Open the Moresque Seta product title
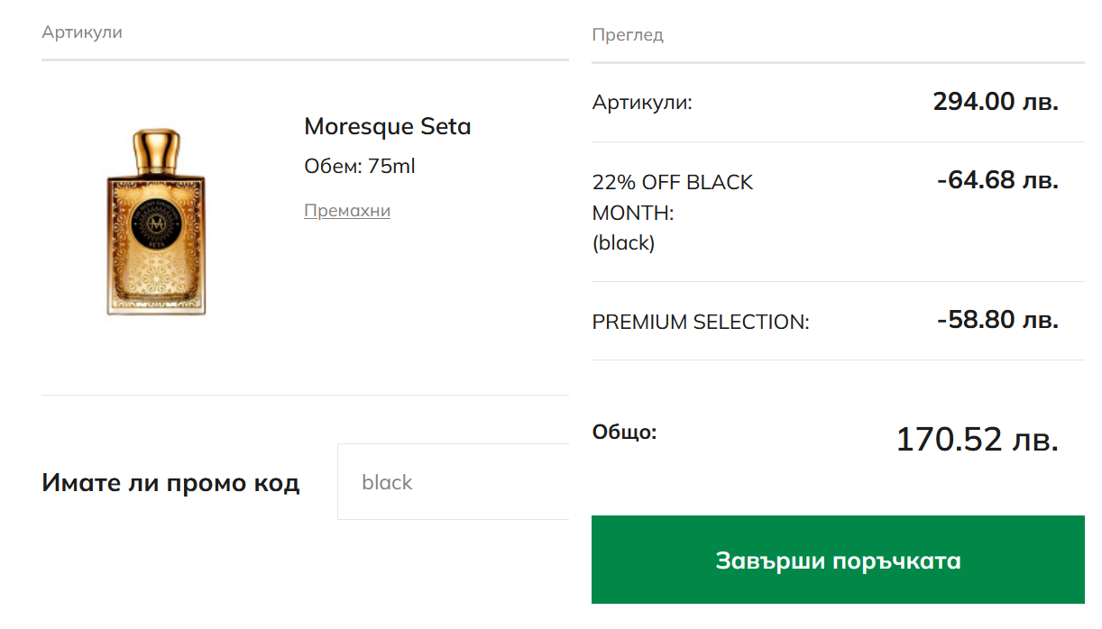 click(x=387, y=126)
